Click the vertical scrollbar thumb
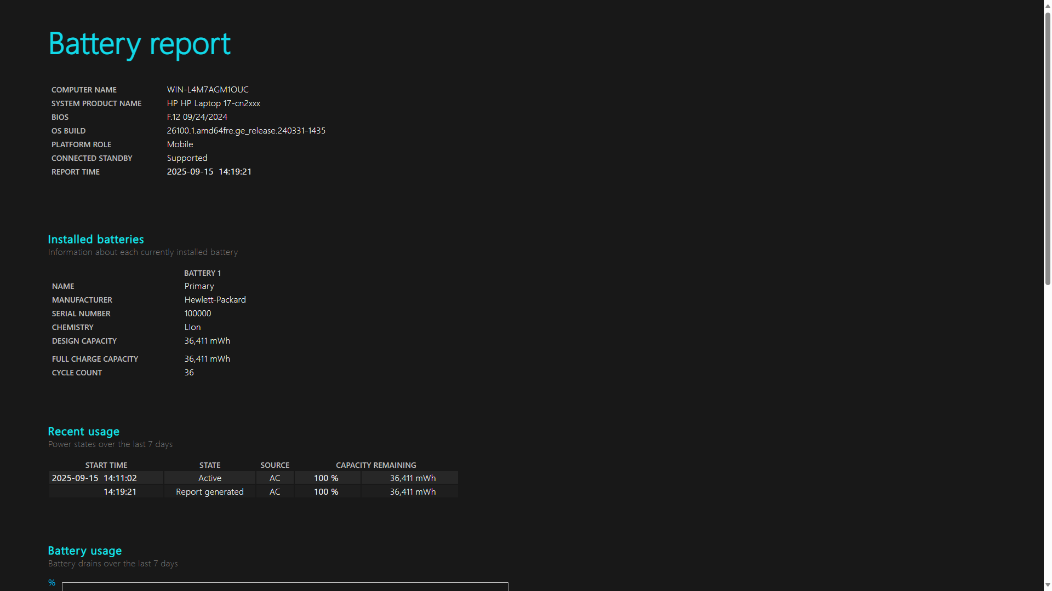 1047,148
